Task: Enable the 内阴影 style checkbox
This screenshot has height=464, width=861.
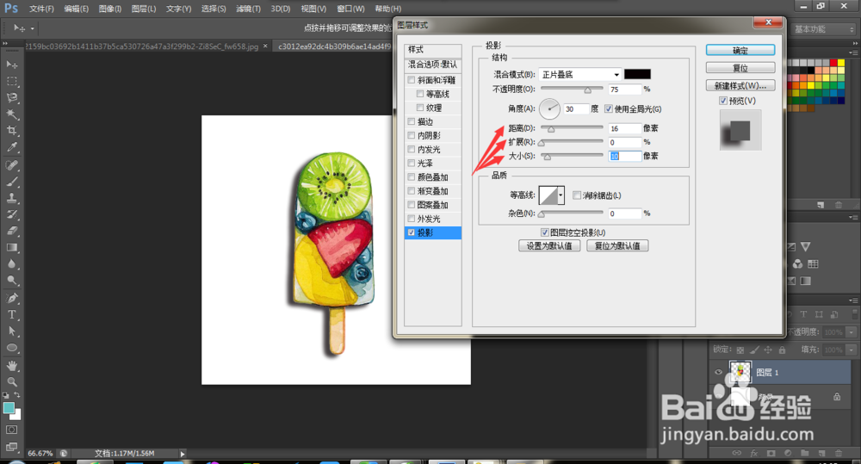Action: 412,135
